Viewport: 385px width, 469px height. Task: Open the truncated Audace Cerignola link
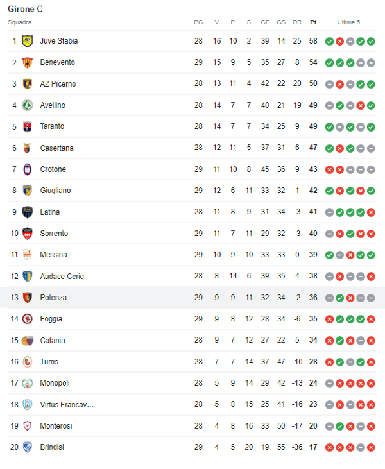point(65,277)
